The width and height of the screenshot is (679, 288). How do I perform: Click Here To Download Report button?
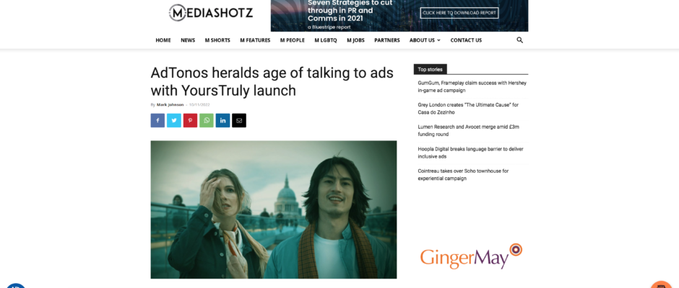459,13
